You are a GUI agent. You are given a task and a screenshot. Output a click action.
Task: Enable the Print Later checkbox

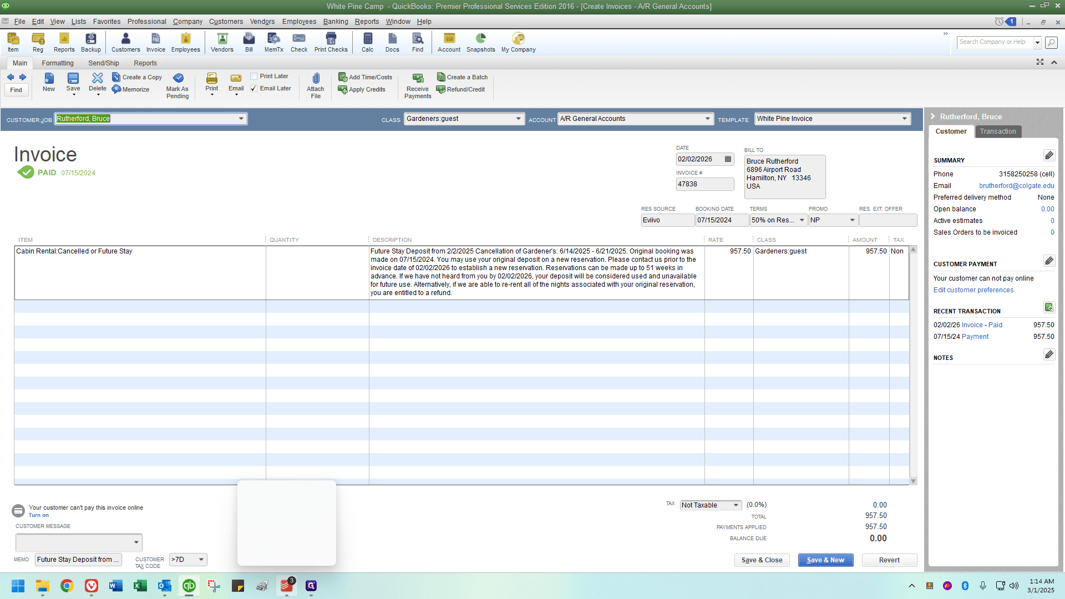point(254,77)
